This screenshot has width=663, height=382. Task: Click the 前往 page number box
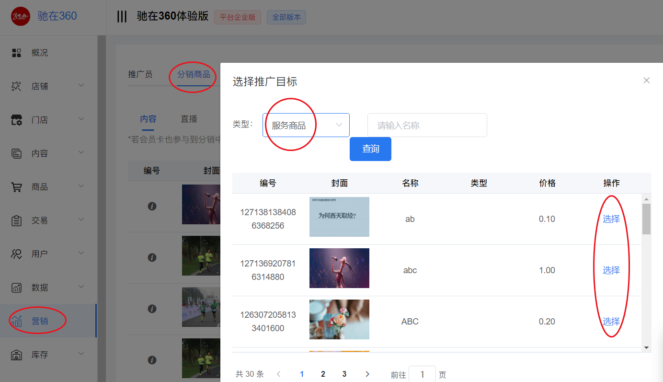click(x=422, y=374)
